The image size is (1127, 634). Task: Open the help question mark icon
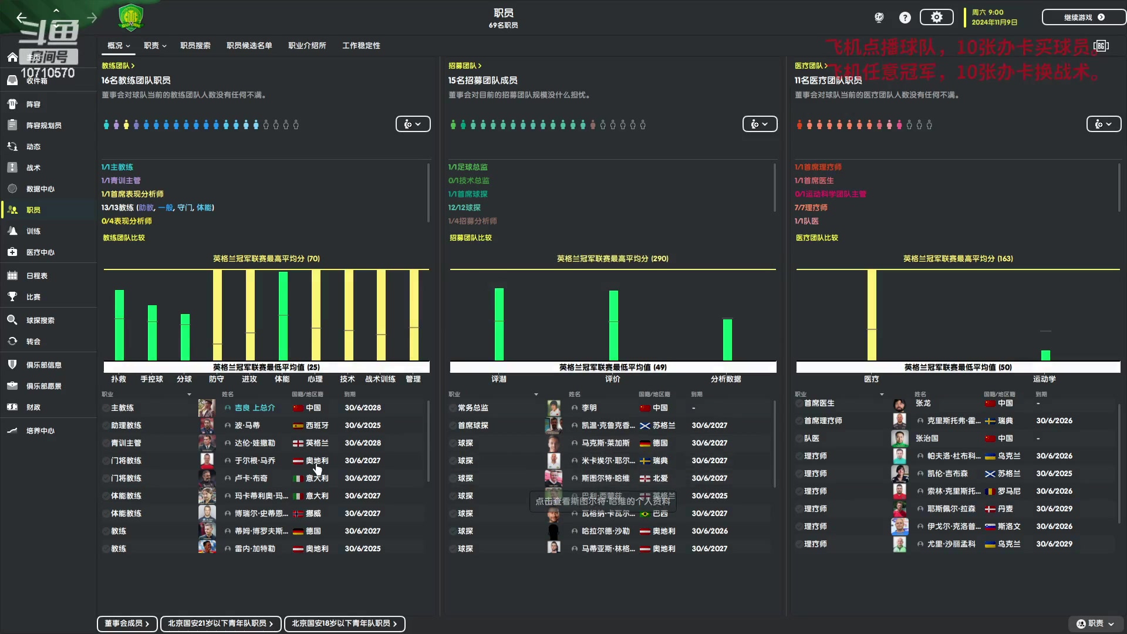tap(905, 18)
